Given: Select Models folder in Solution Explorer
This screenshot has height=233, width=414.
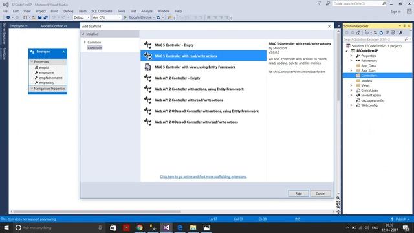Looking at the screenshot, I should [367, 80].
